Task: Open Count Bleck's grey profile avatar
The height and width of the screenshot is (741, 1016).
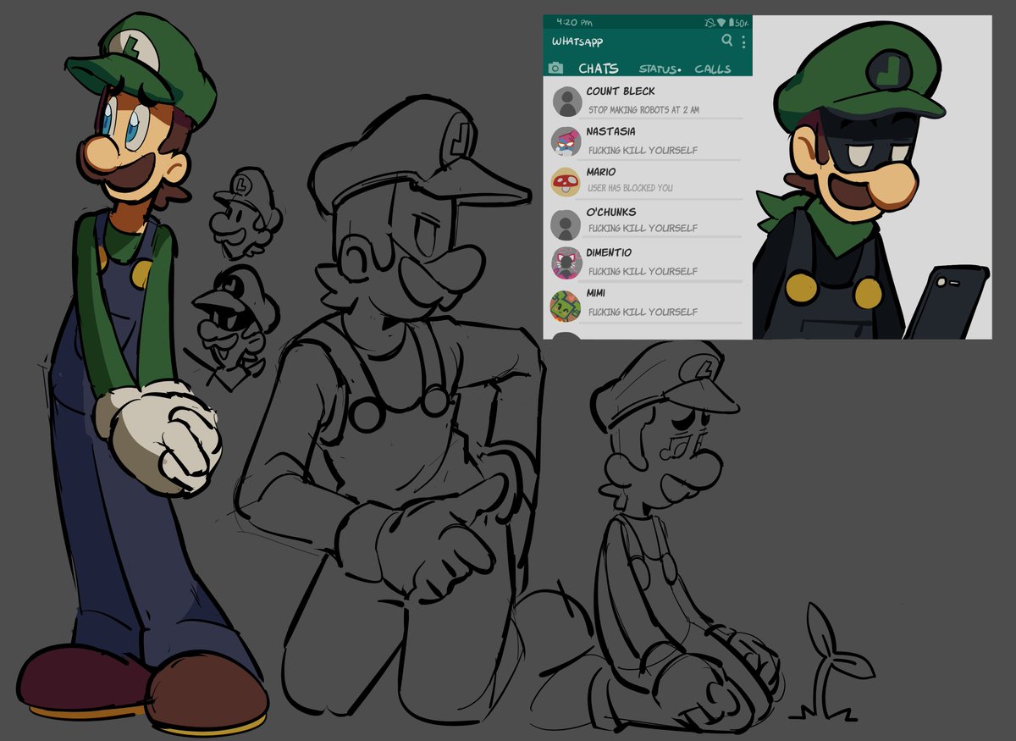Action: 566,102
